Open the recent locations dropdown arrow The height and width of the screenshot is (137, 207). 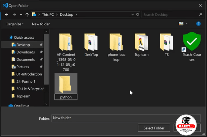coord(21,15)
